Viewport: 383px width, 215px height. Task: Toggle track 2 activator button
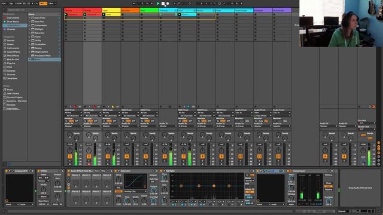89,156
